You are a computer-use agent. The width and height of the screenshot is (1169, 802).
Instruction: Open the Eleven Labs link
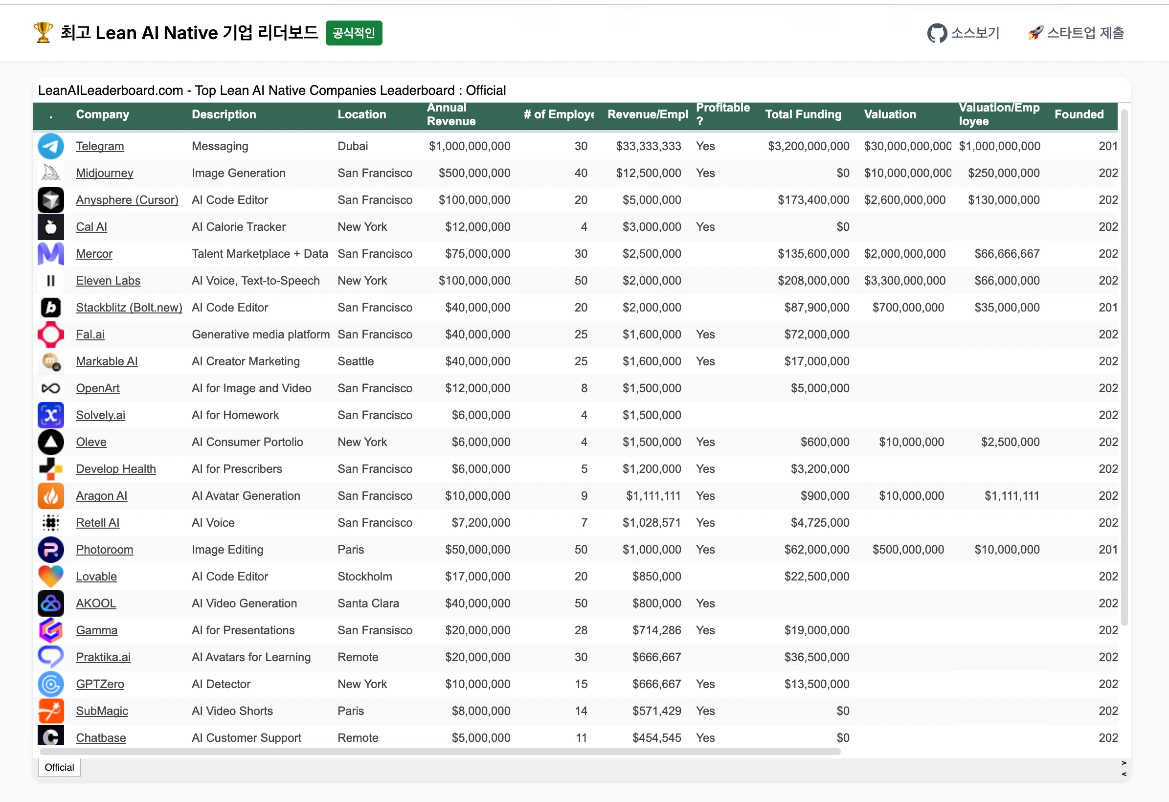click(x=108, y=281)
